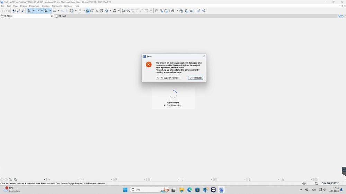Select the Pick Up Parameters eyedropper tool

pyautogui.click(x=19, y=11)
